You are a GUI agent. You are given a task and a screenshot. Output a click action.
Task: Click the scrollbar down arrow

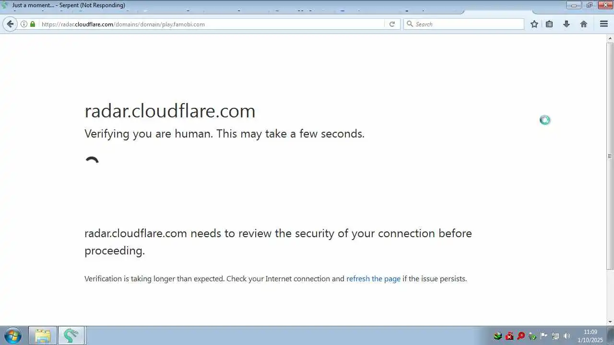point(610,322)
